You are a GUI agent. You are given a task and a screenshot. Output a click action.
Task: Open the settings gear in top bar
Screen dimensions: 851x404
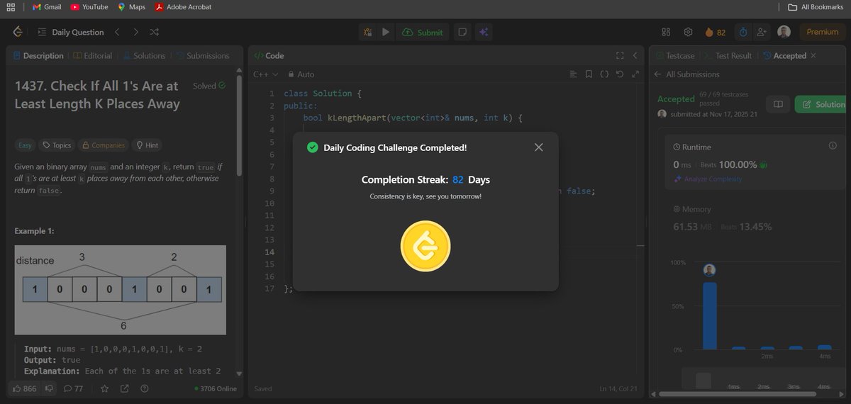688,32
